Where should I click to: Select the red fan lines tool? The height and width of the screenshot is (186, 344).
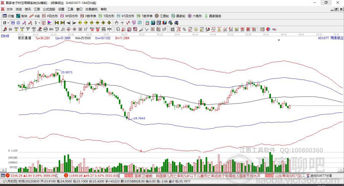pos(124,30)
